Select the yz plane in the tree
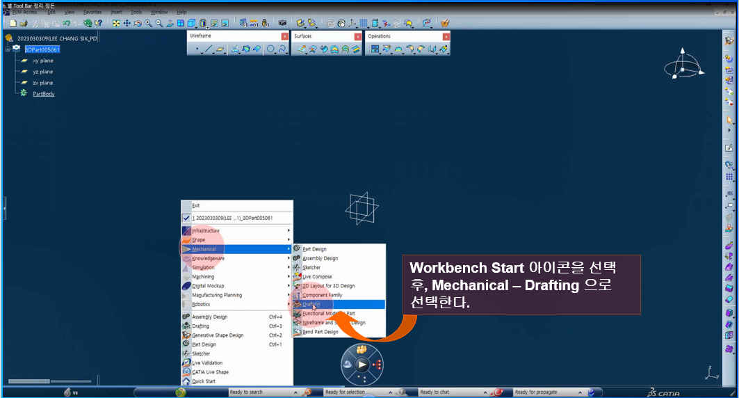 43,72
